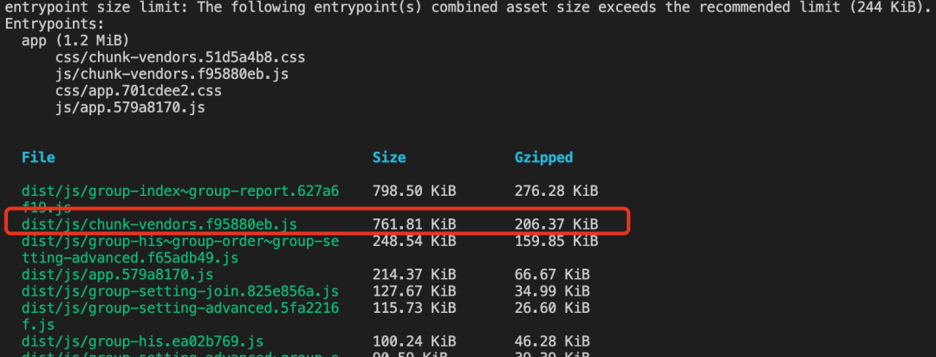The width and height of the screenshot is (936, 357).
Task: Click the 206.37 KiB gzipped value
Action: click(x=556, y=224)
